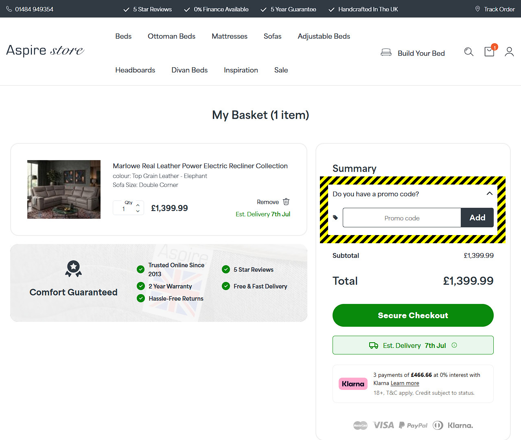
Task: Click into the Promo code field
Action: point(402,218)
